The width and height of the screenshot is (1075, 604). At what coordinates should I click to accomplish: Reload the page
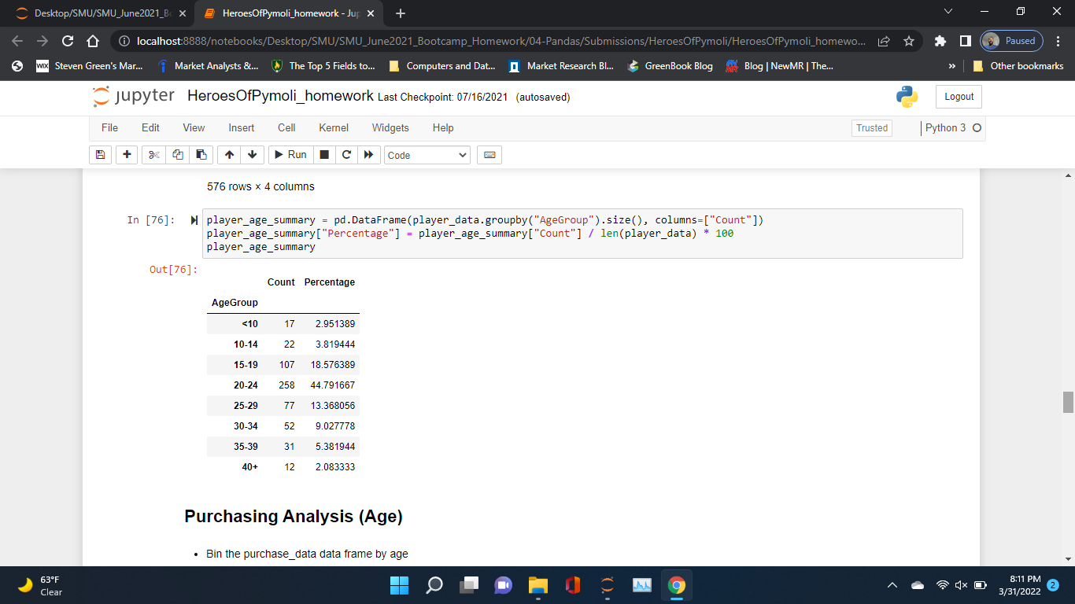tap(68, 41)
